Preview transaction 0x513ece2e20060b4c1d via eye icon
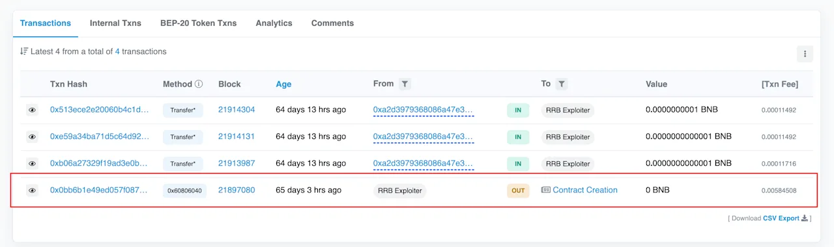 coord(32,110)
